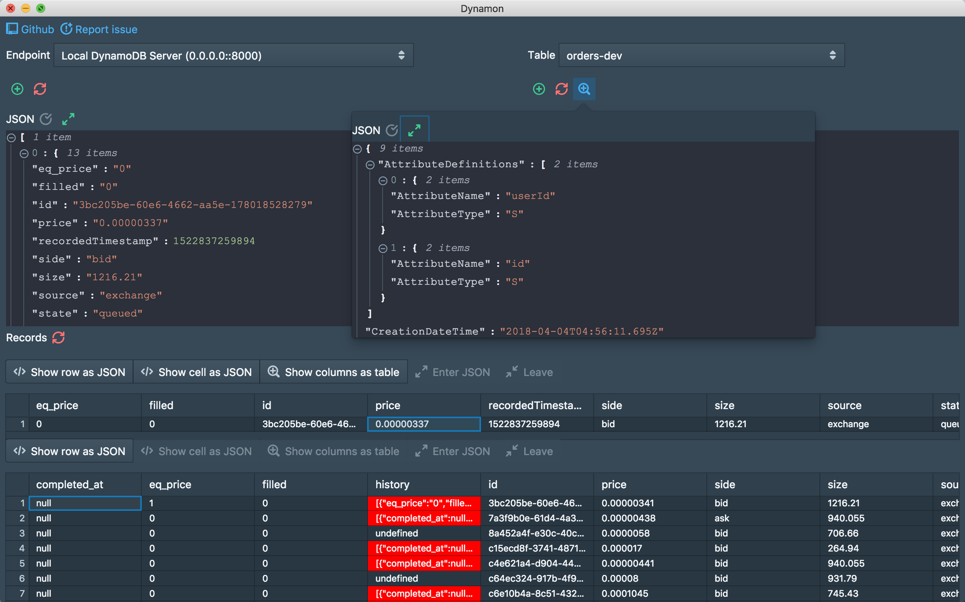
Task: Open the Endpoint dropdown
Action: pos(233,55)
